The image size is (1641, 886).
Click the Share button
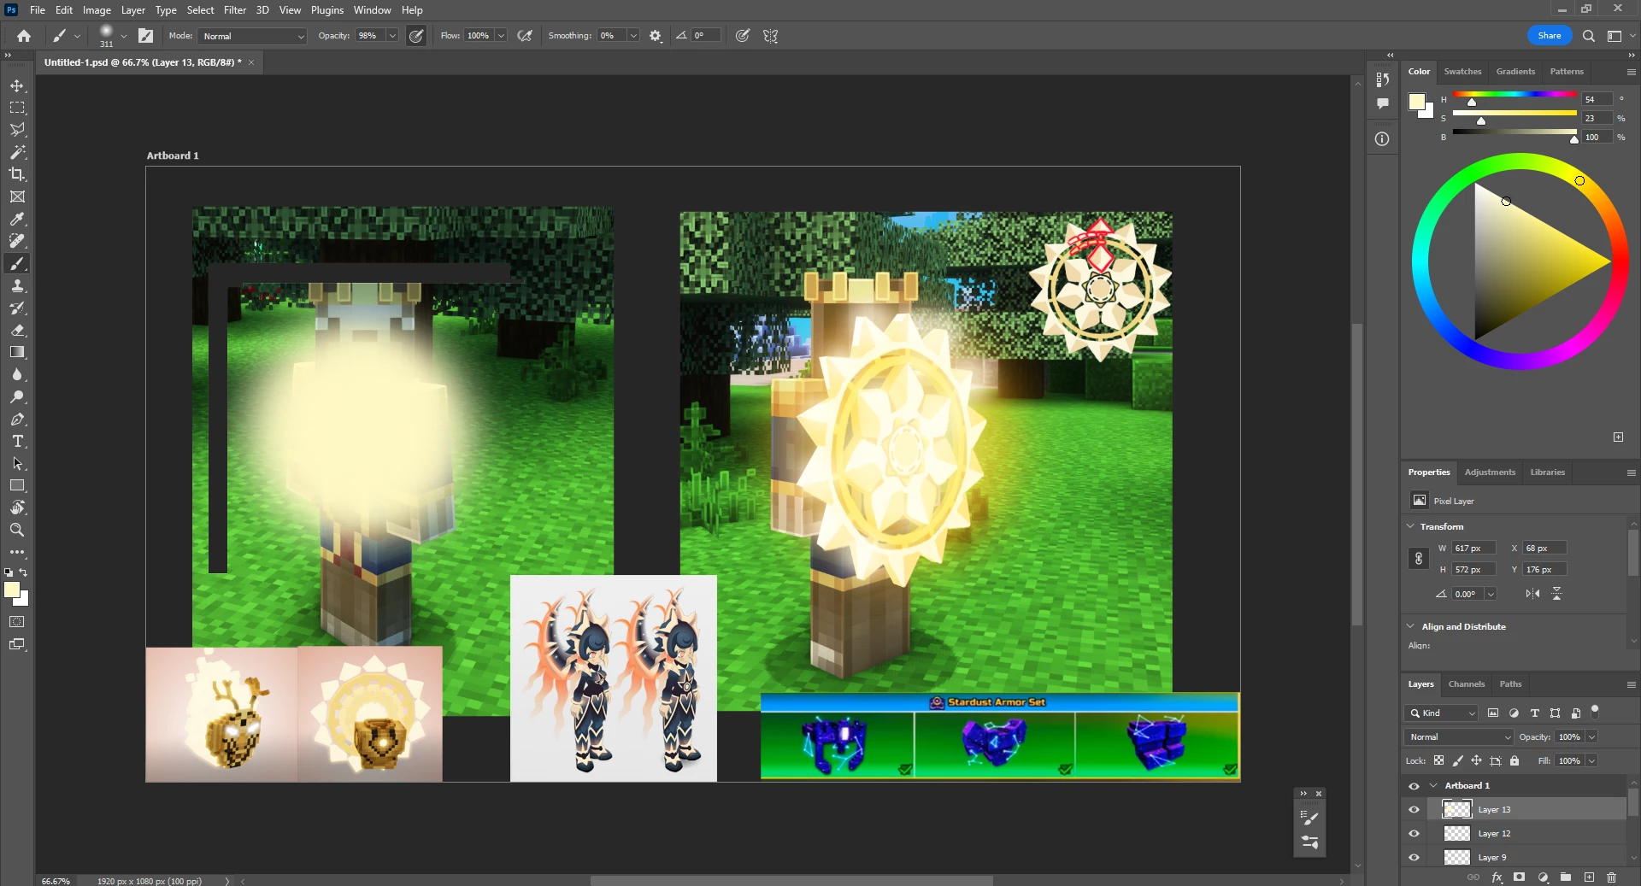(x=1550, y=36)
